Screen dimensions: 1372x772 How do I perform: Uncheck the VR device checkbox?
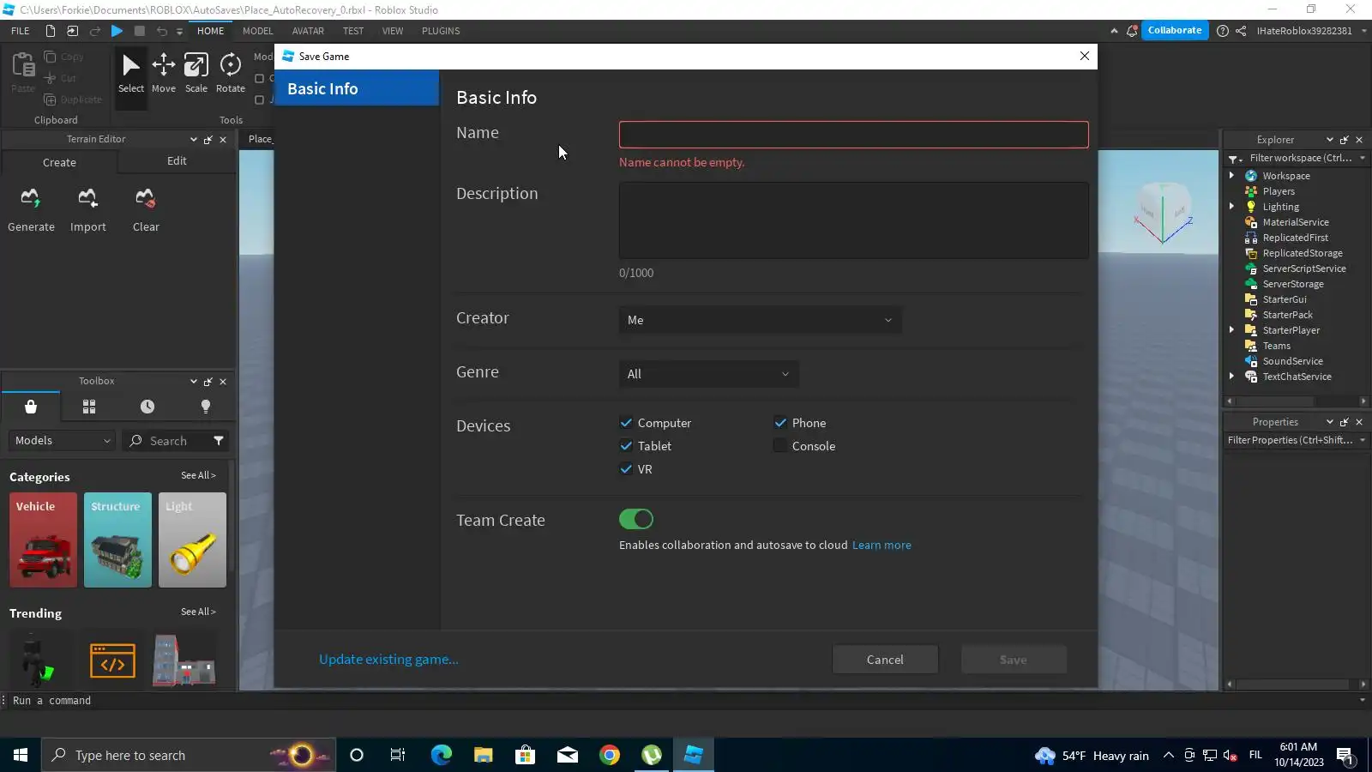tap(626, 469)
